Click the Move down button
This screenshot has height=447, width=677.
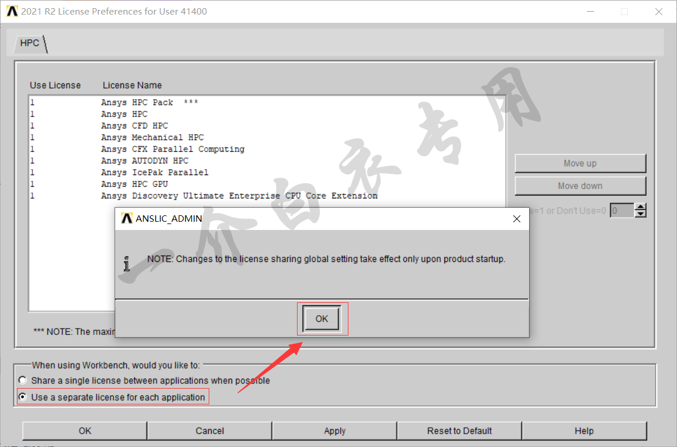(x=581, y=186)
